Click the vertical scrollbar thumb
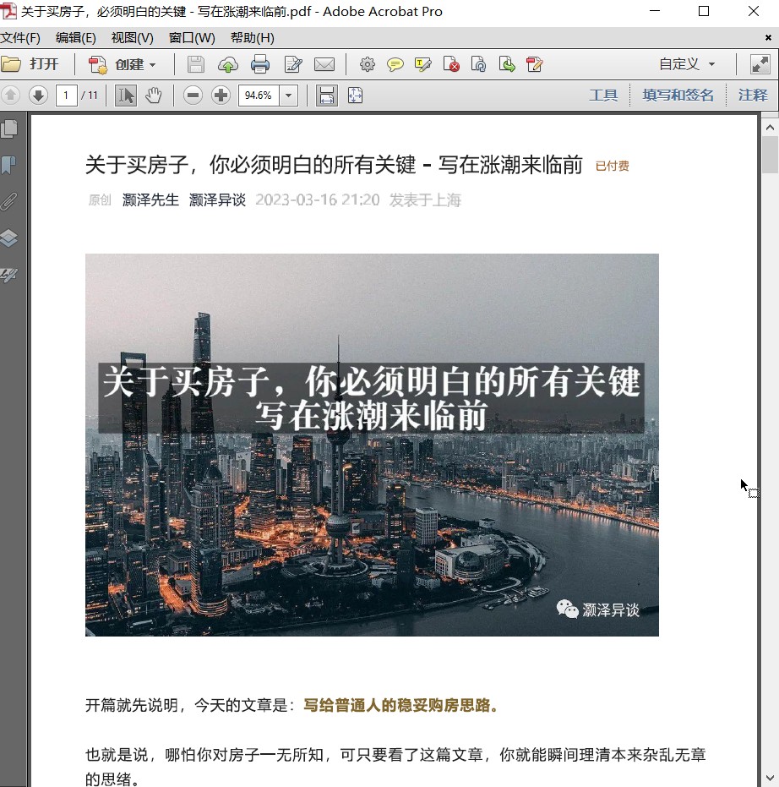Viewport: 779px width, 787px height. point(770,155)
